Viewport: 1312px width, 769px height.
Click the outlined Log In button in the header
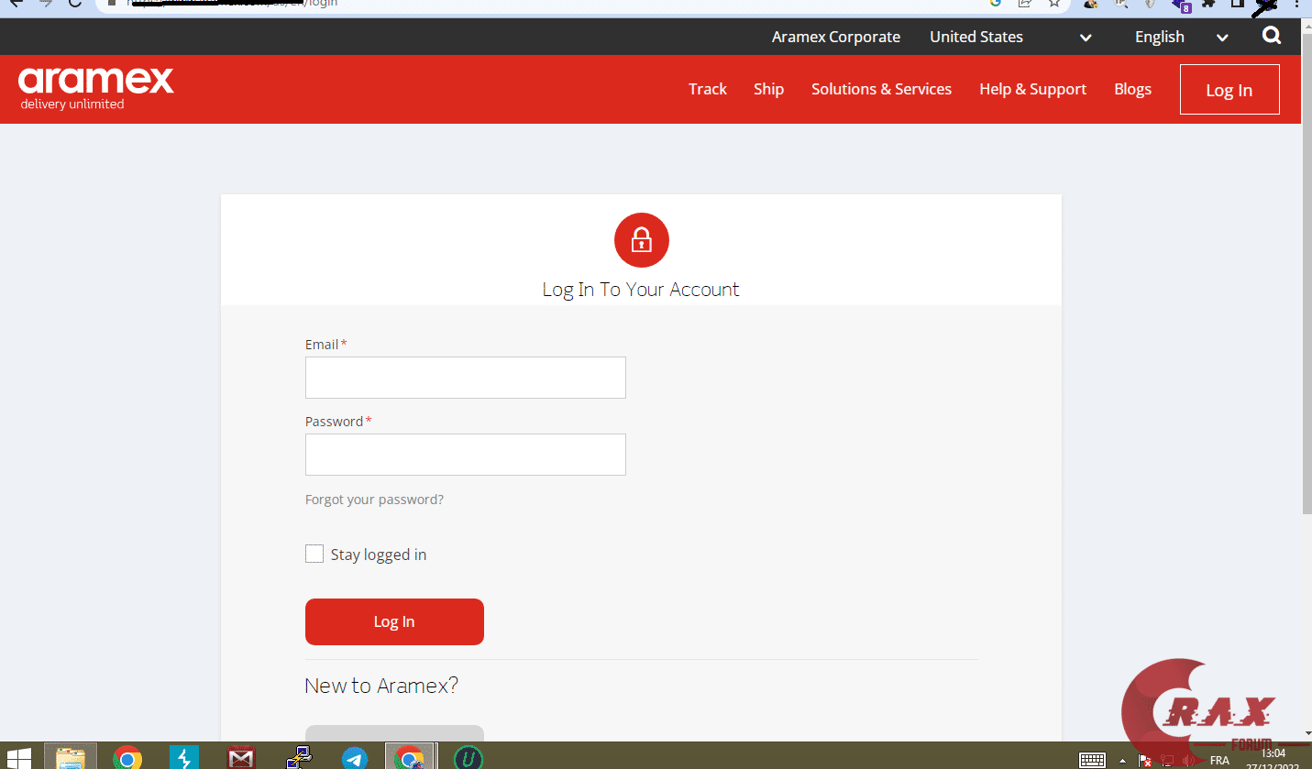coord(1229,89)
